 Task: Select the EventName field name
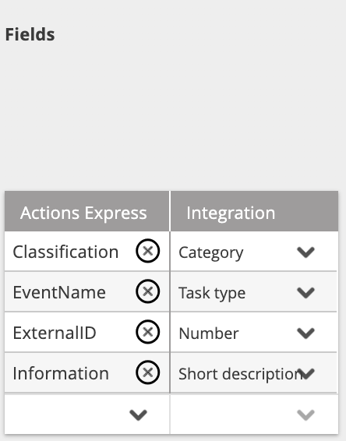59,292
